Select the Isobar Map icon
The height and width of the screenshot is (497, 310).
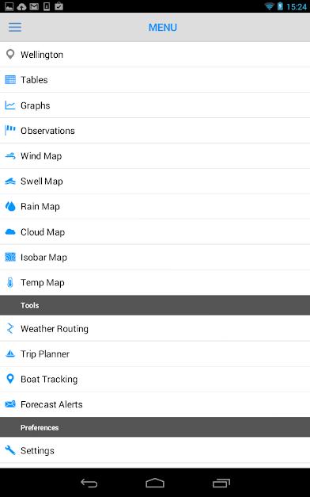coord(10,257)
